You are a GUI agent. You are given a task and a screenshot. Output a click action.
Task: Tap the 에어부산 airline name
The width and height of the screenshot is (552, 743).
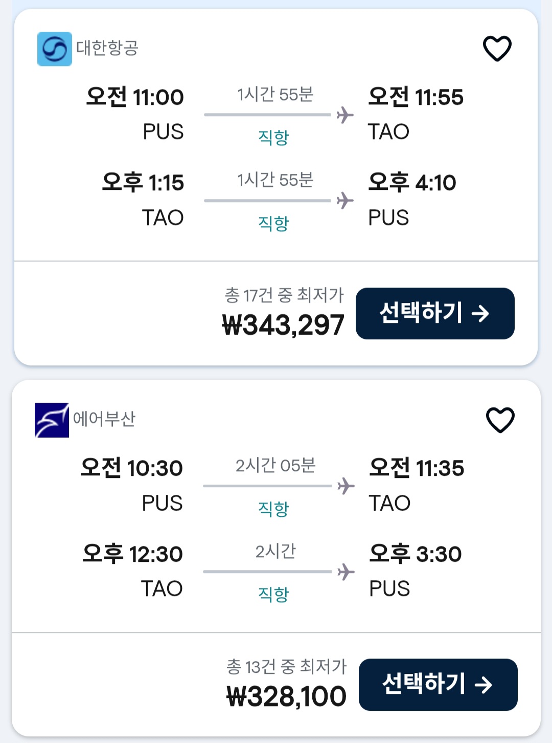[x=104, y=419]
